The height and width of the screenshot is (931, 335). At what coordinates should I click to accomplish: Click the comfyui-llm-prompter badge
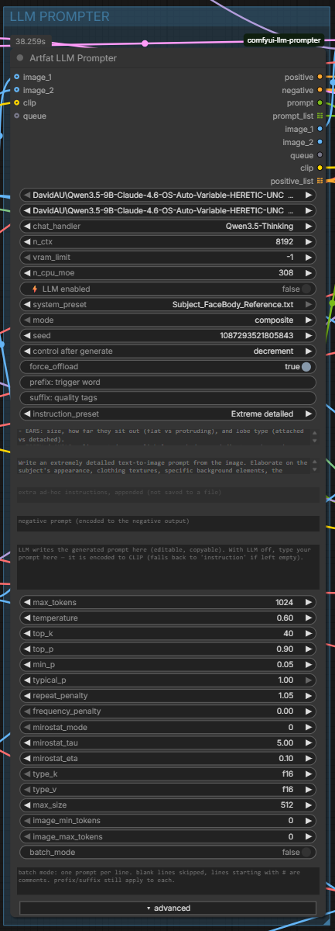click(x=283, y=40)
